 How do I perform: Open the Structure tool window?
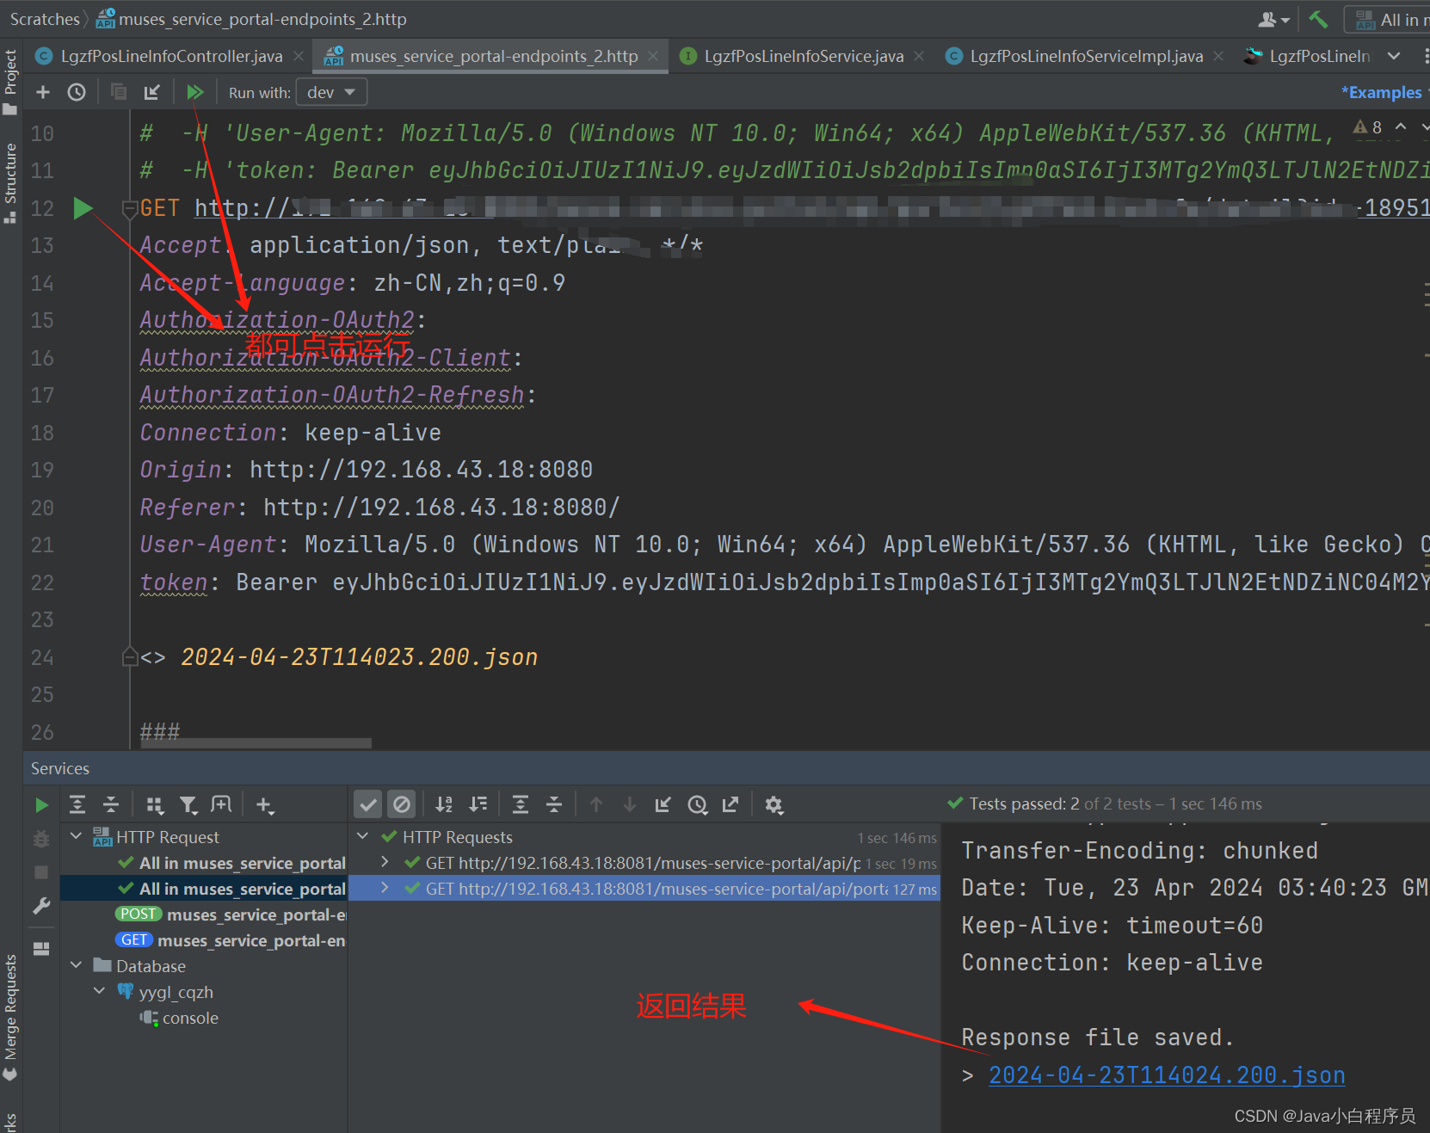10,182
